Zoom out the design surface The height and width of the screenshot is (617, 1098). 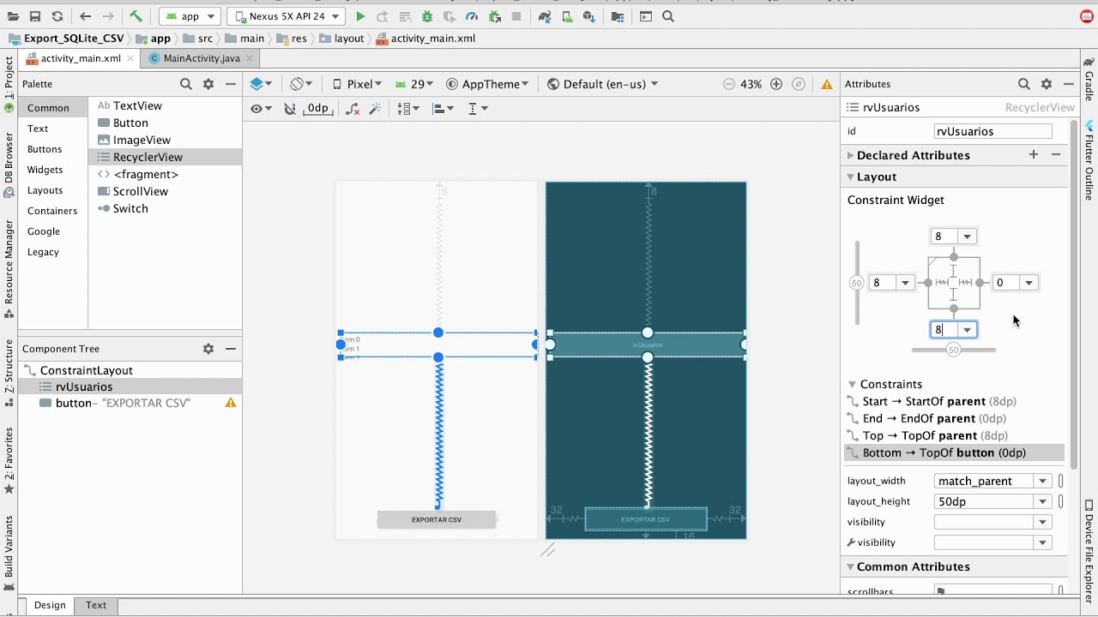click(729, 84)
